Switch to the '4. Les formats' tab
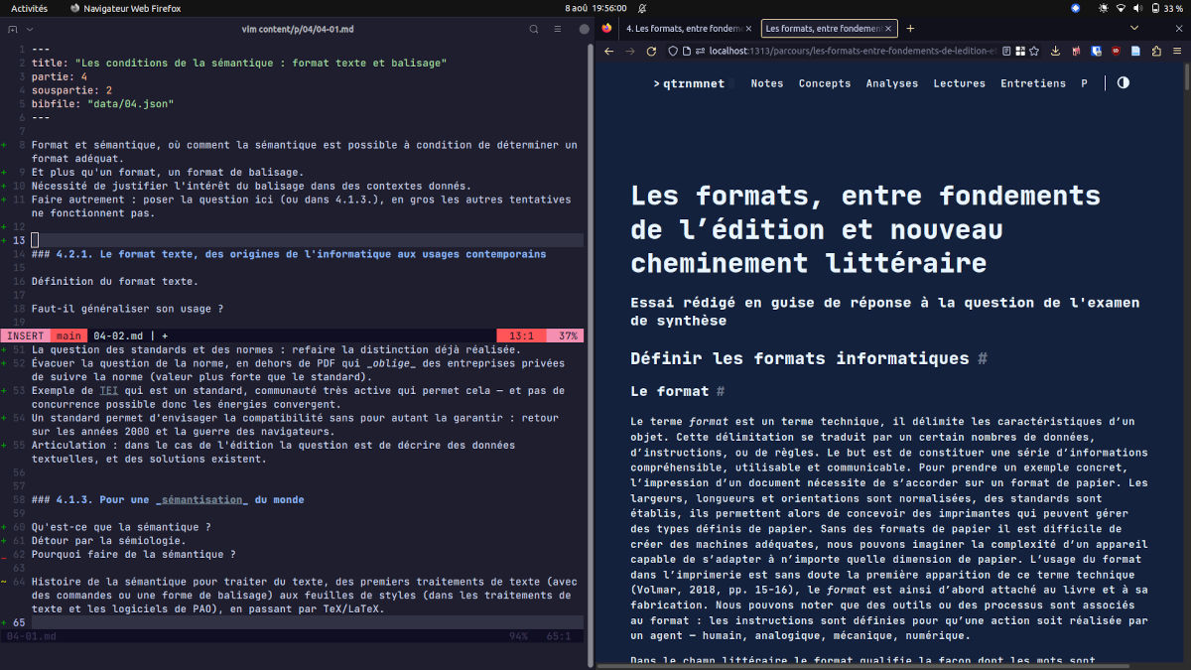 click(683, 29)
